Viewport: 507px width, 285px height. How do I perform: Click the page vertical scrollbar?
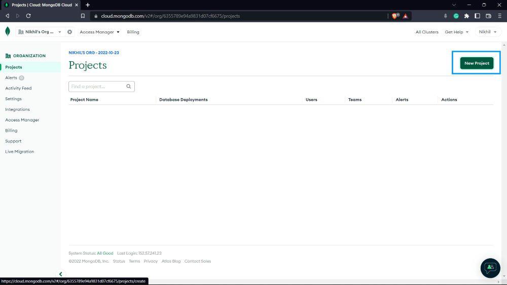pyautogui.click(x=504, y=160)
